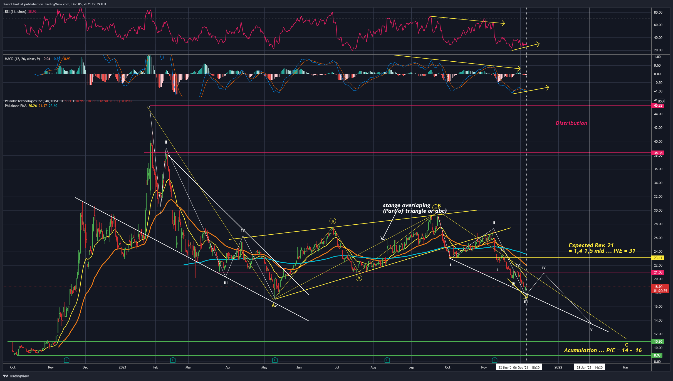Image resolution: width=673 pixels, height=381 pixels.
Task: Click the 'Sep' label on time axis
Action: point(411,367)
